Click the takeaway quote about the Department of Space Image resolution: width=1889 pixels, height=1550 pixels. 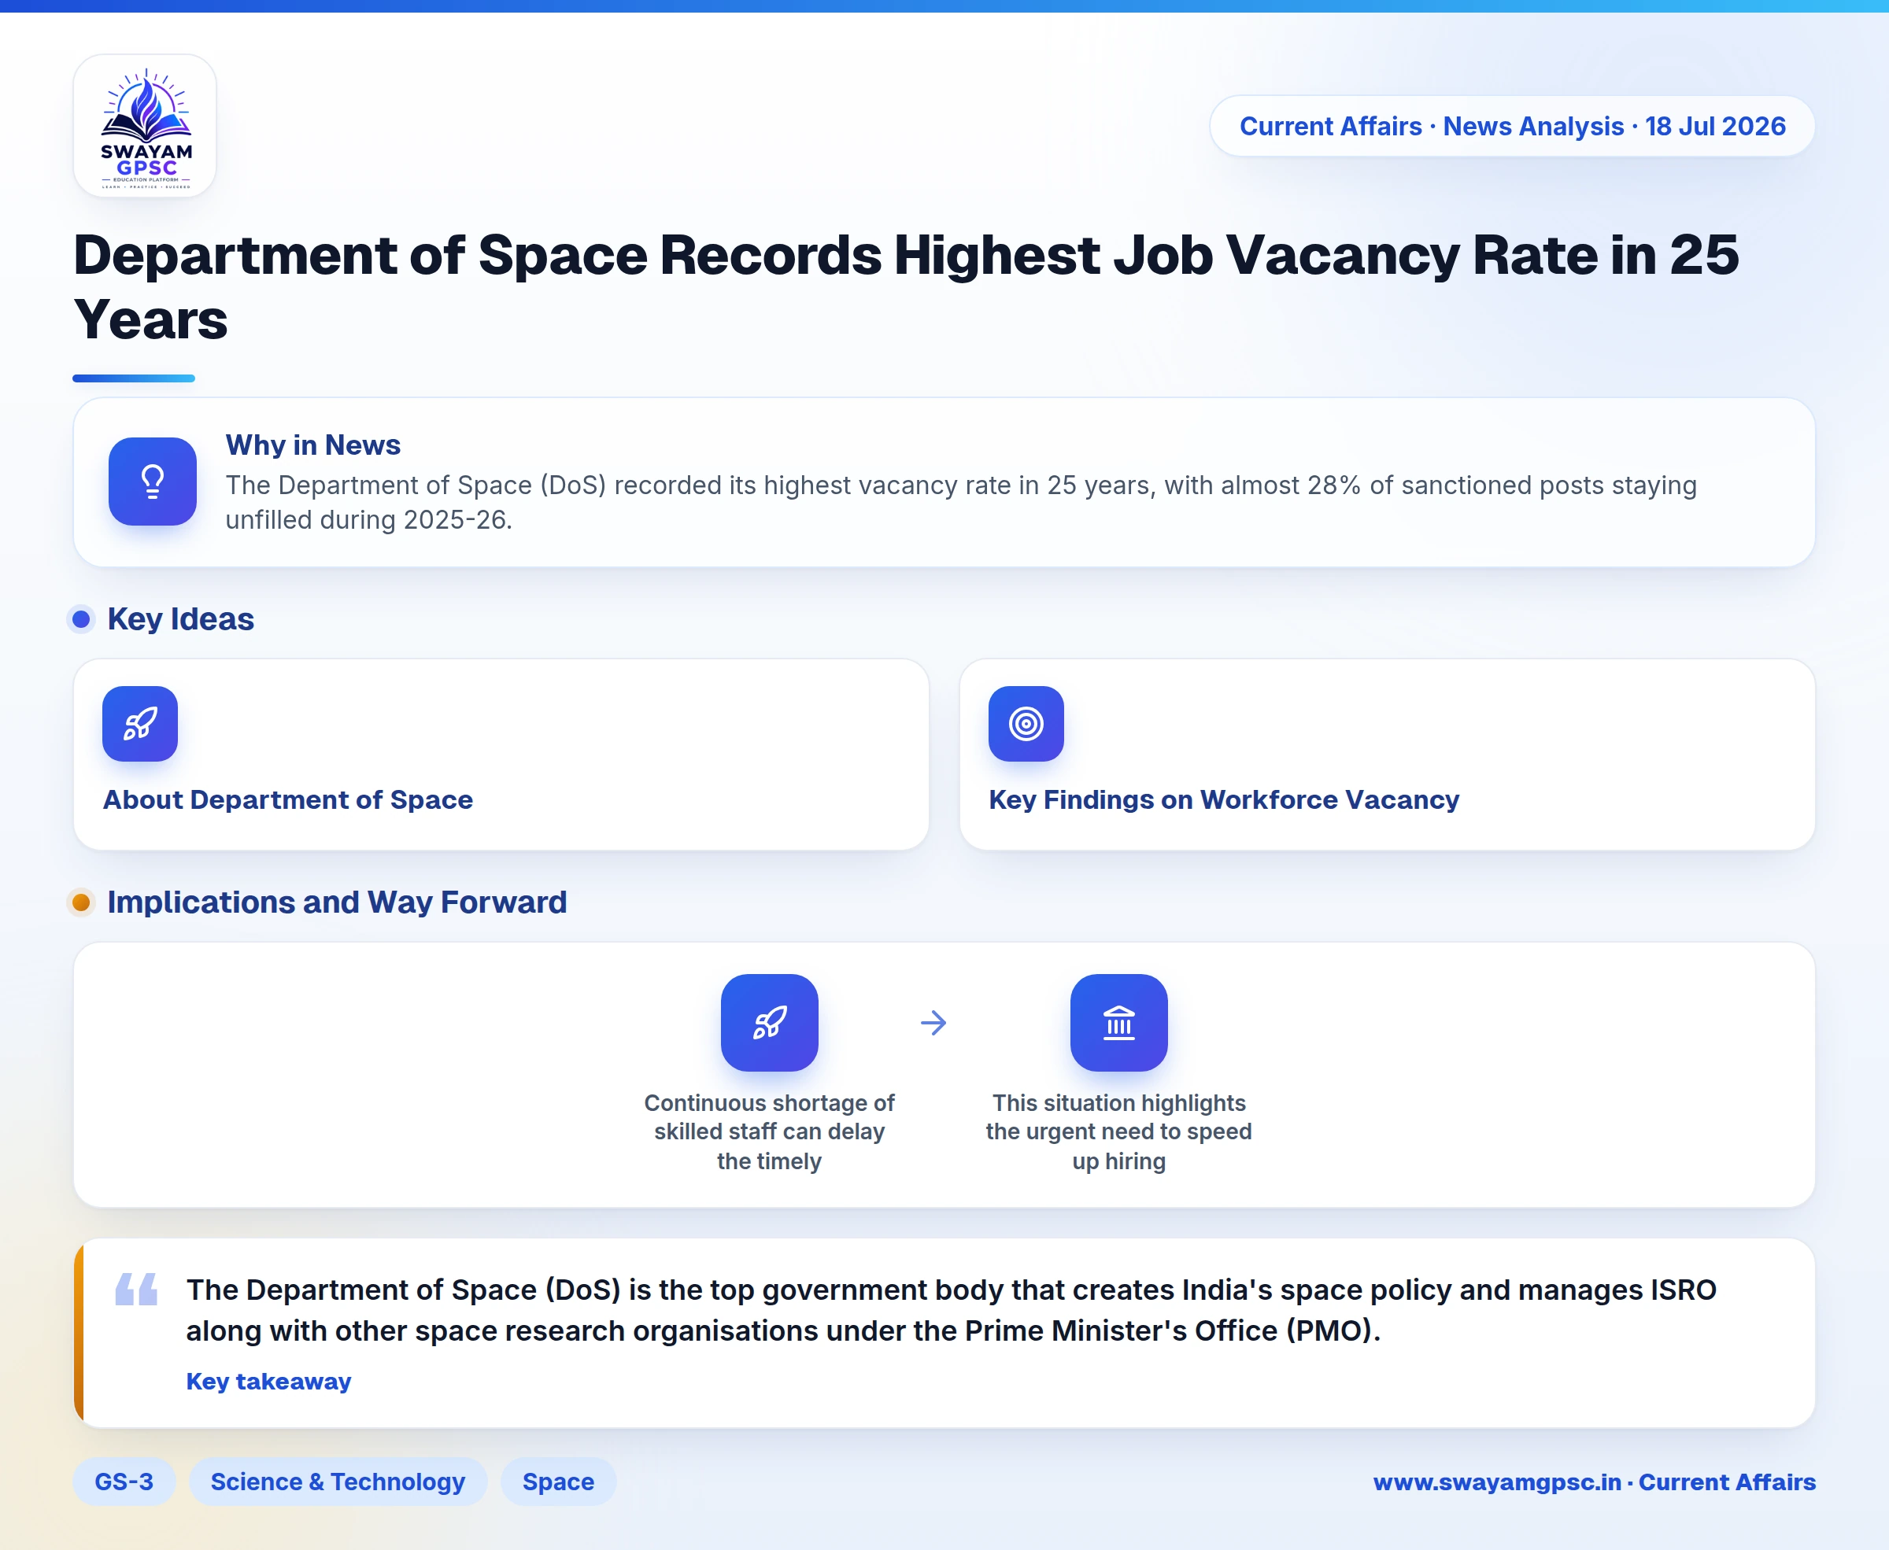(x=952, y=1310)
